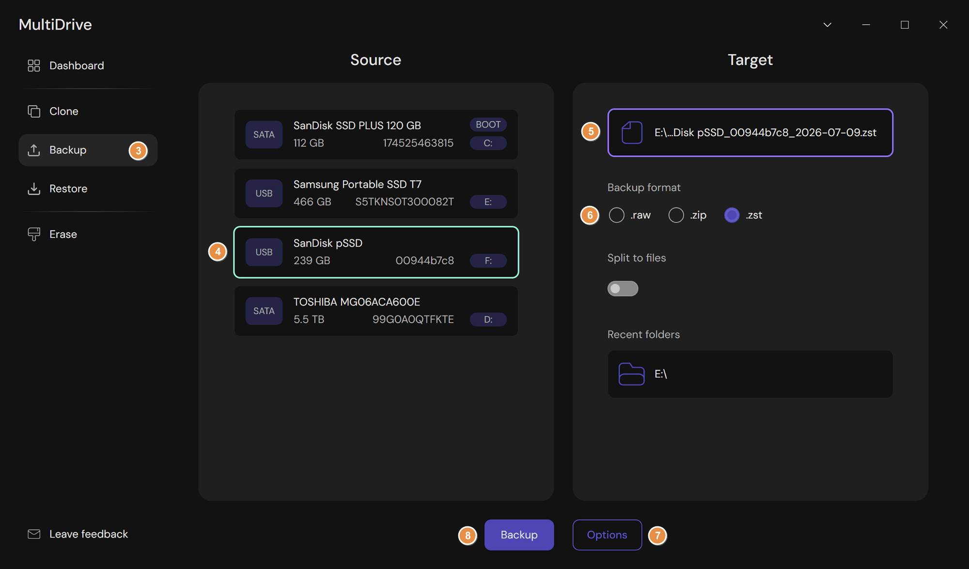Open the Options button
This screenshot has height=569, width=969.
click(607, 535)
